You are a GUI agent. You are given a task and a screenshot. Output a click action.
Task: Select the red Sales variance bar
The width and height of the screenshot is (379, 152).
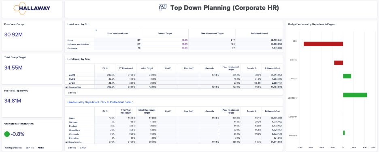pyautogui.click(x=324, y=44)
